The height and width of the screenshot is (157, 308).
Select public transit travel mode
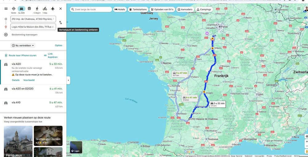point(29,9)
